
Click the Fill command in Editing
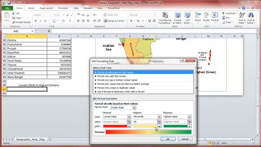click(x=226, y=18)
